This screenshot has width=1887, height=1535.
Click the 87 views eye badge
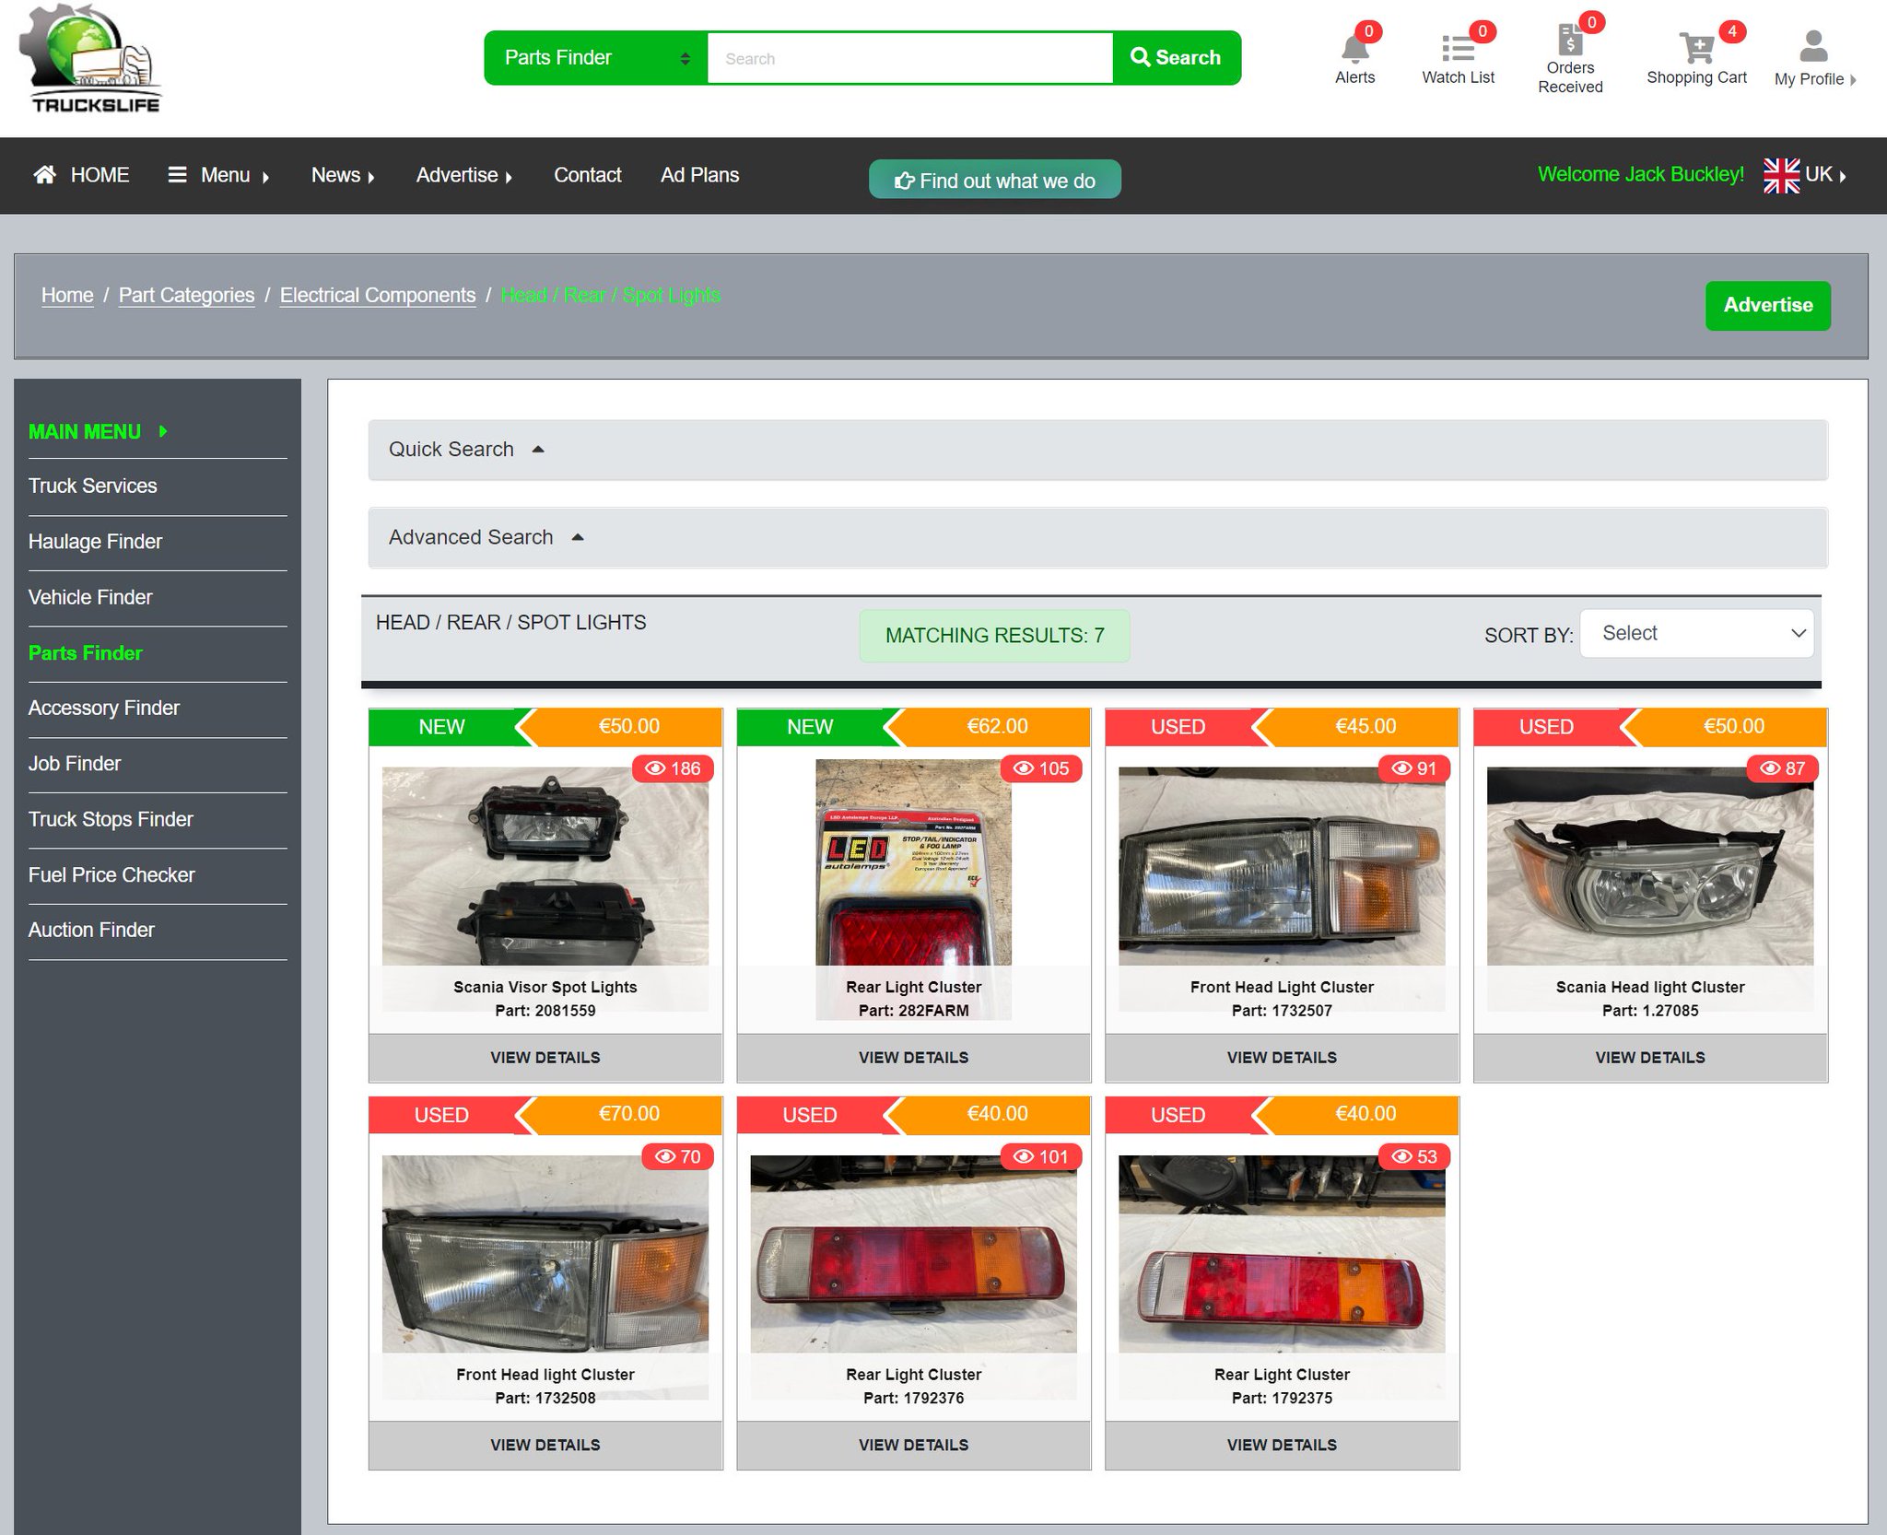(1783, 768)
